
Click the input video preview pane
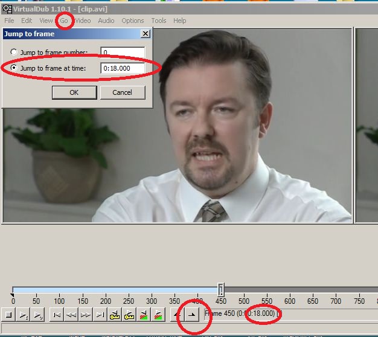(177, 126)
